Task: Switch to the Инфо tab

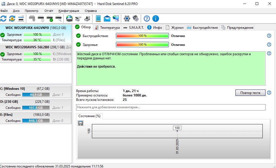Action: (x=155, y=28)
